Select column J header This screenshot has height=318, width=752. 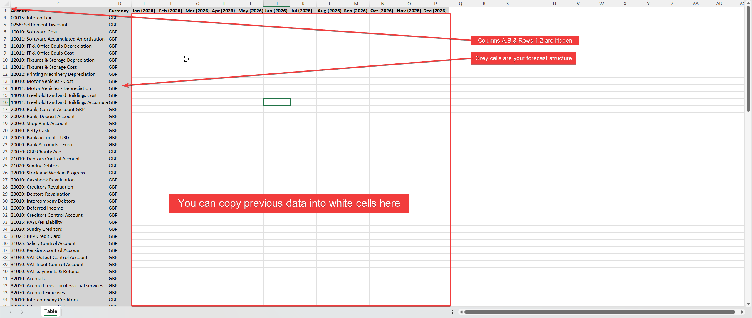click(x=277, y=4)
